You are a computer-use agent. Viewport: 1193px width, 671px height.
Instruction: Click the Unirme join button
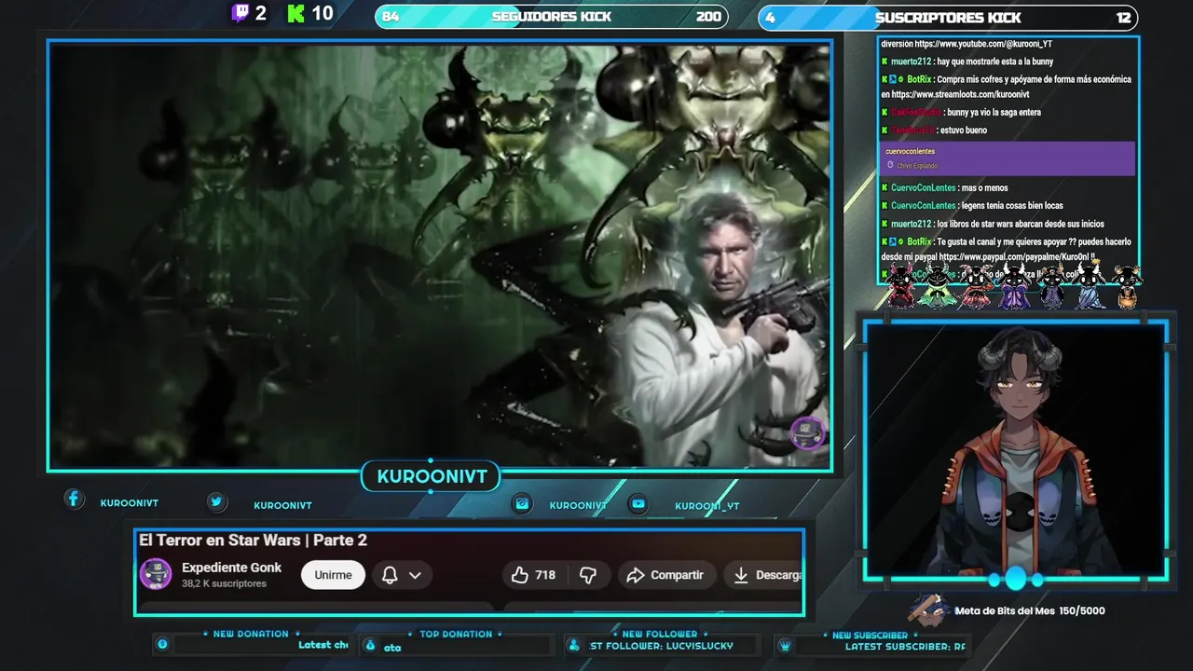(x=333, y=575)
